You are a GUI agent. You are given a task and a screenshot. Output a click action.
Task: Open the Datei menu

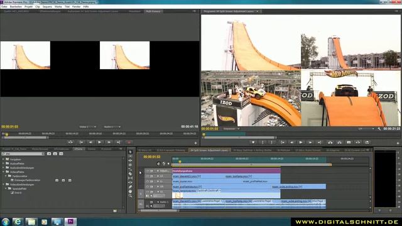click(x=4, y=7)
